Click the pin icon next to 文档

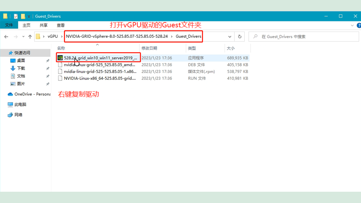pyautogui.click(x=48, y=76)
